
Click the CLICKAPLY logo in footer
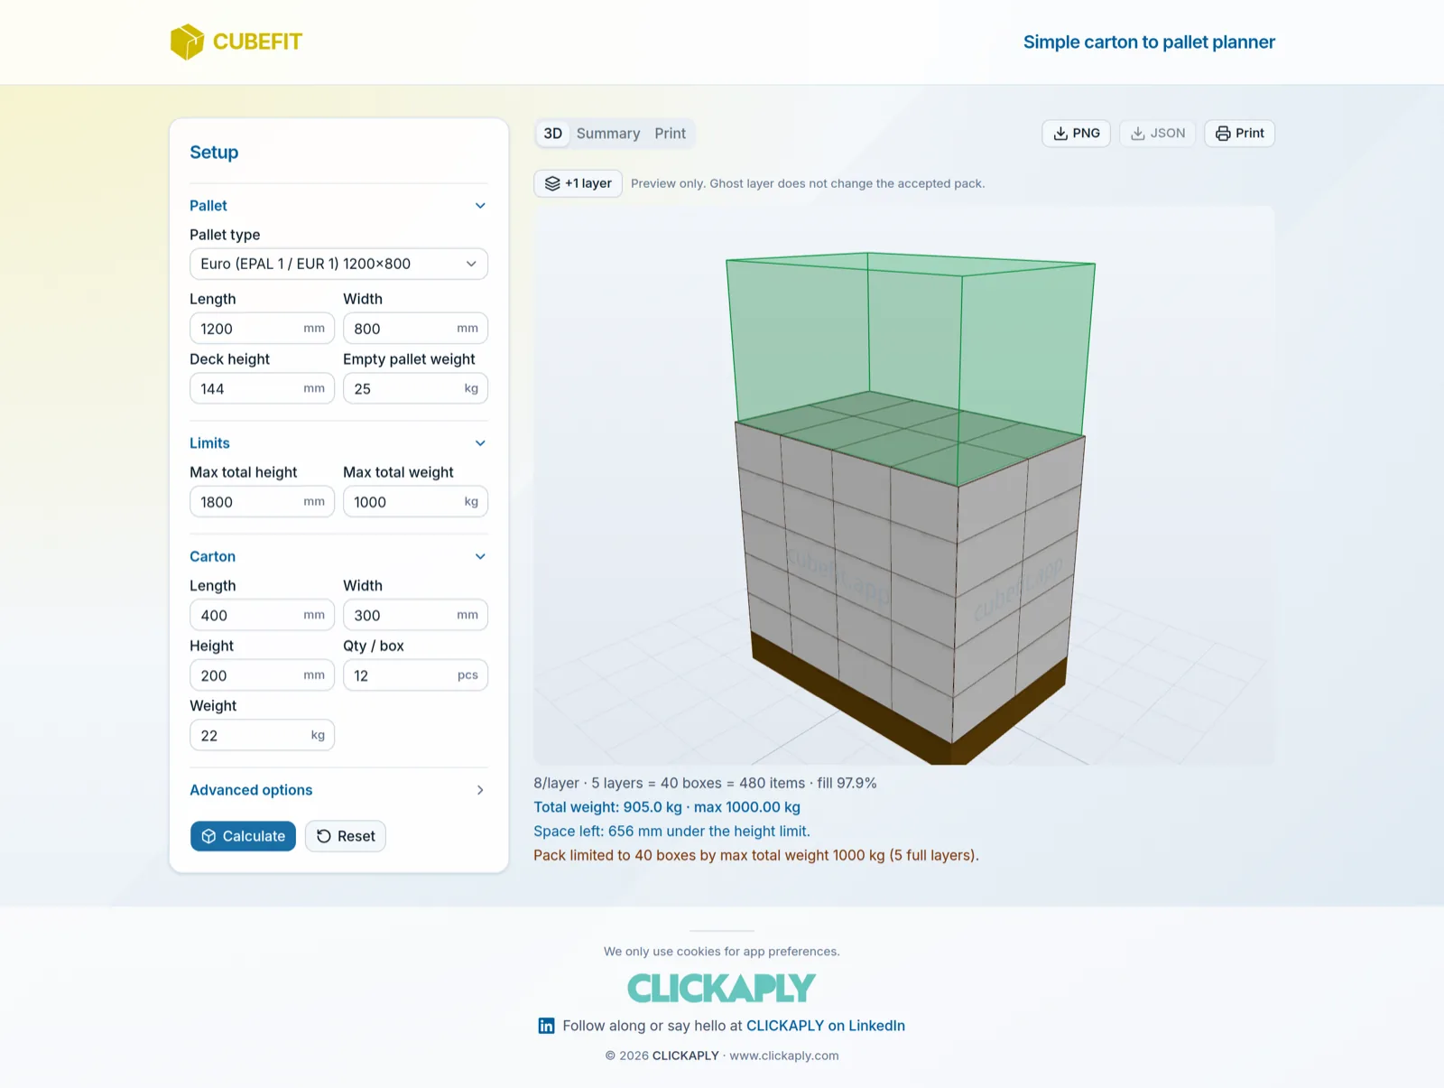pyautogui.click(x=721, y=989)
